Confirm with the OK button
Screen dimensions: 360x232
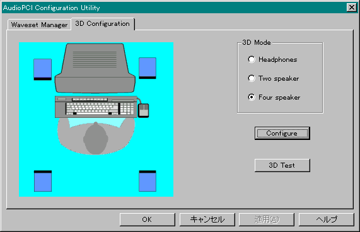pyautogui.click(x=147, y=219)
